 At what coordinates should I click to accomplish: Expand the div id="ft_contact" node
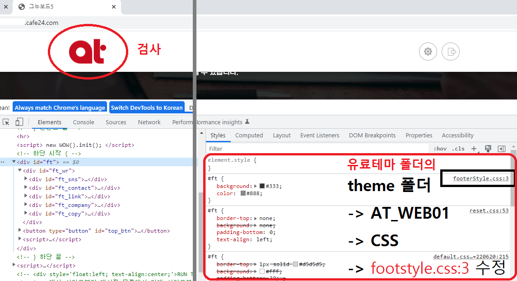pyautogui.click(x=26, y=187)
